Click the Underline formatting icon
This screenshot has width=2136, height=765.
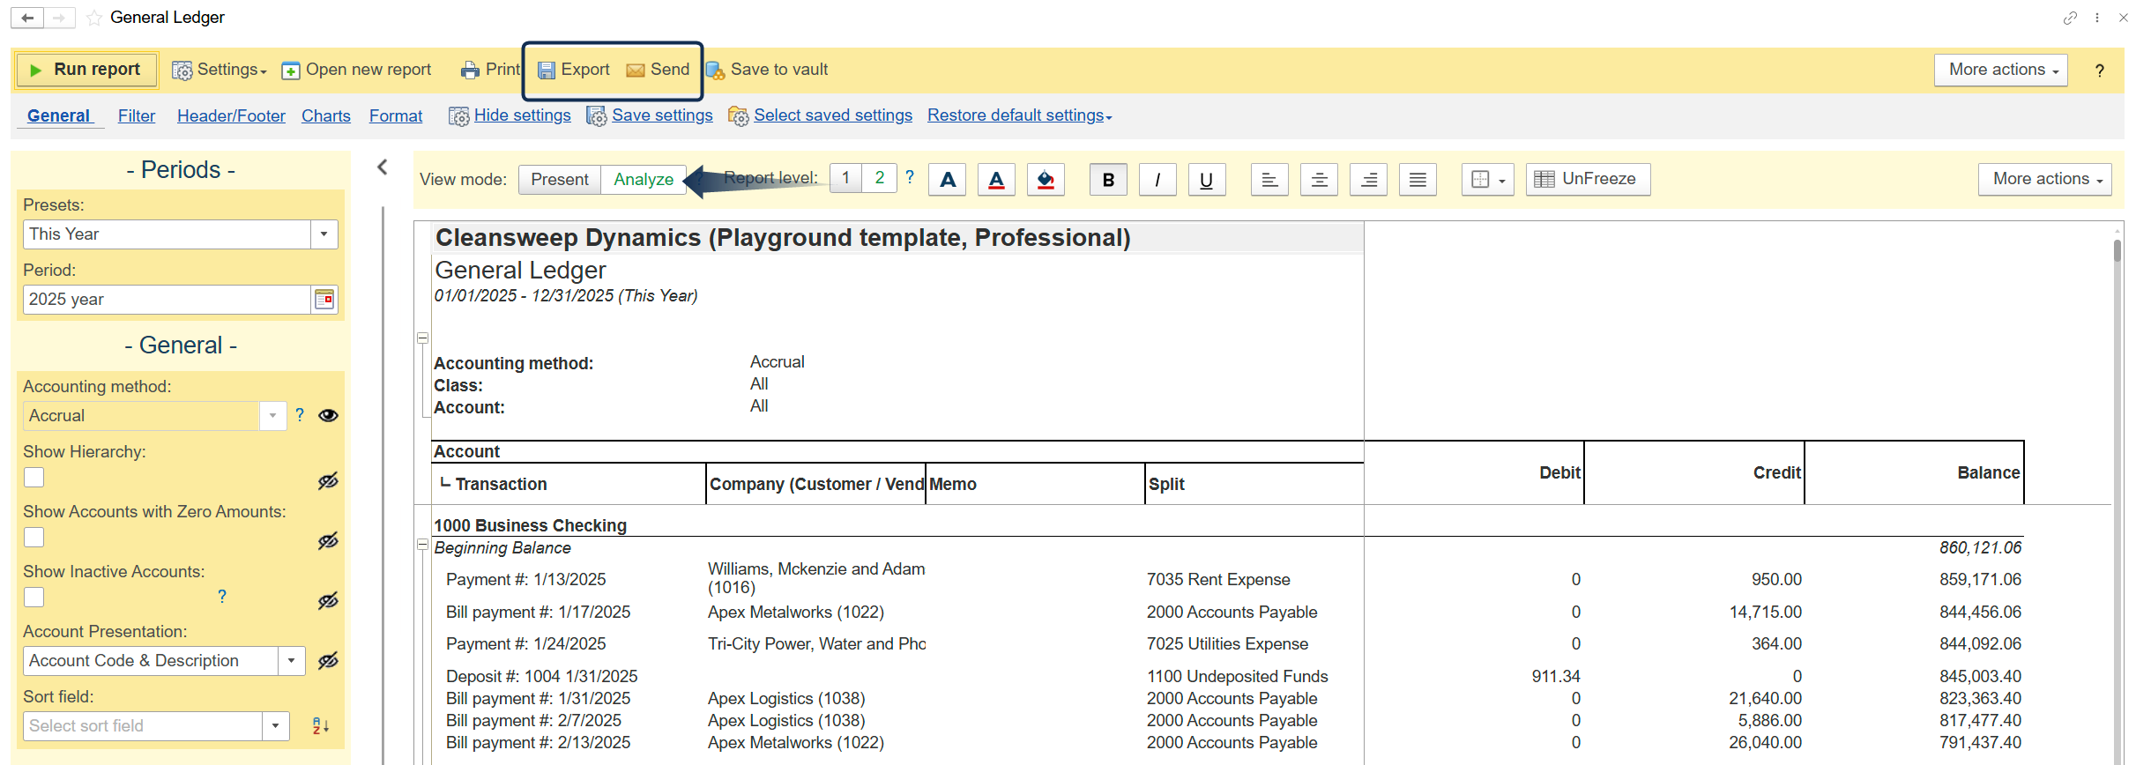tap(1206, 180)
